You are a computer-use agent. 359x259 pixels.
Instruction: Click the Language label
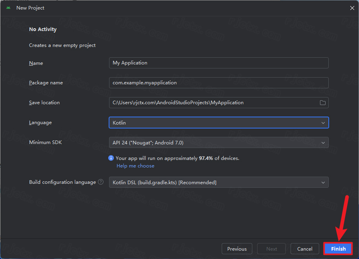click(x=40, y=123)
